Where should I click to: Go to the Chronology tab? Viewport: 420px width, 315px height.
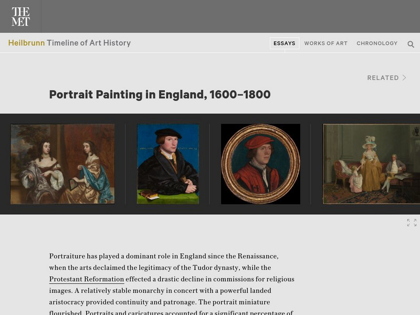[377, 44]
